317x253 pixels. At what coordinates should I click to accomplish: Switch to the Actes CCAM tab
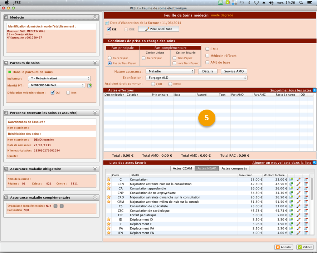(182, 168)
